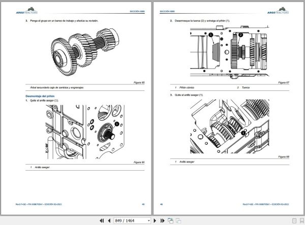Screen dimensions: 305x225
Task: Select the two-page layout icon
Action: pyautogui.click(x=301, y=220)
